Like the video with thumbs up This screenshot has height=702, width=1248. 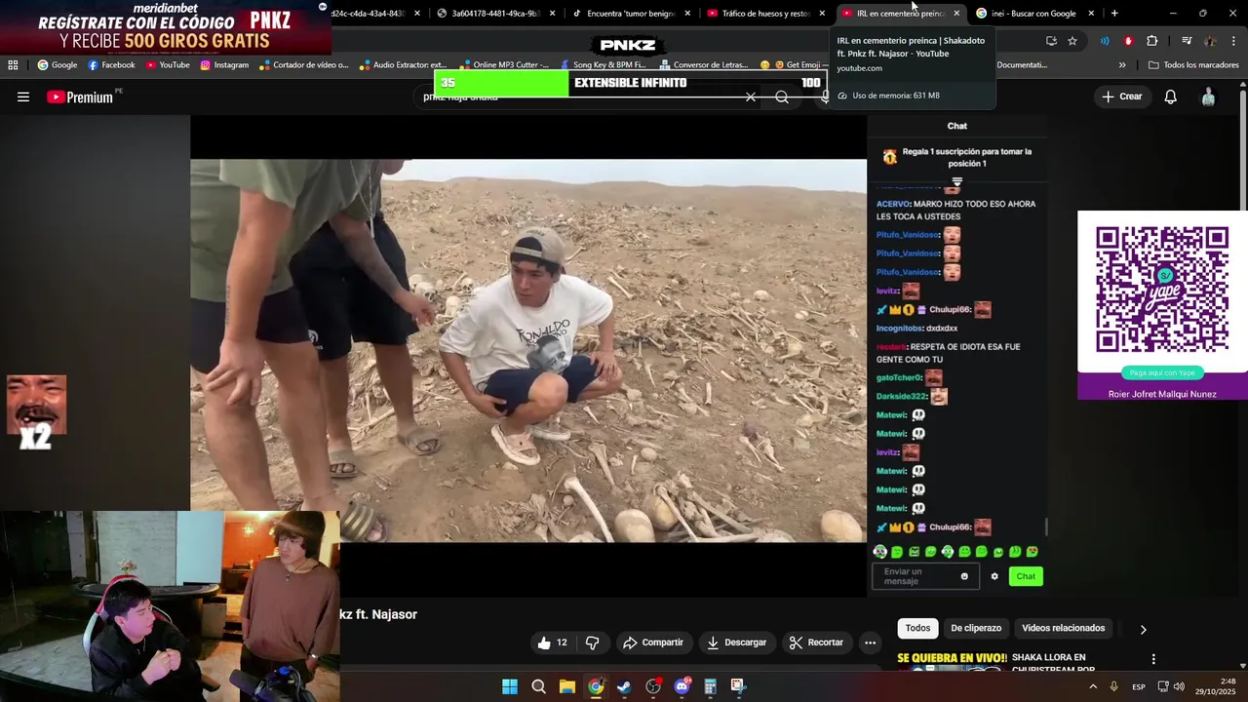(551, 643)
